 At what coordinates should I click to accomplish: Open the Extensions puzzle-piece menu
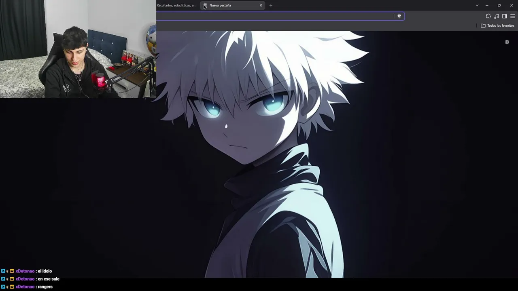tap(488, 16)
